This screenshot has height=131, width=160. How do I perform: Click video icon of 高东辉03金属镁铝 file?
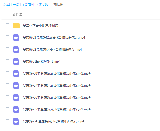click(16, 38)
